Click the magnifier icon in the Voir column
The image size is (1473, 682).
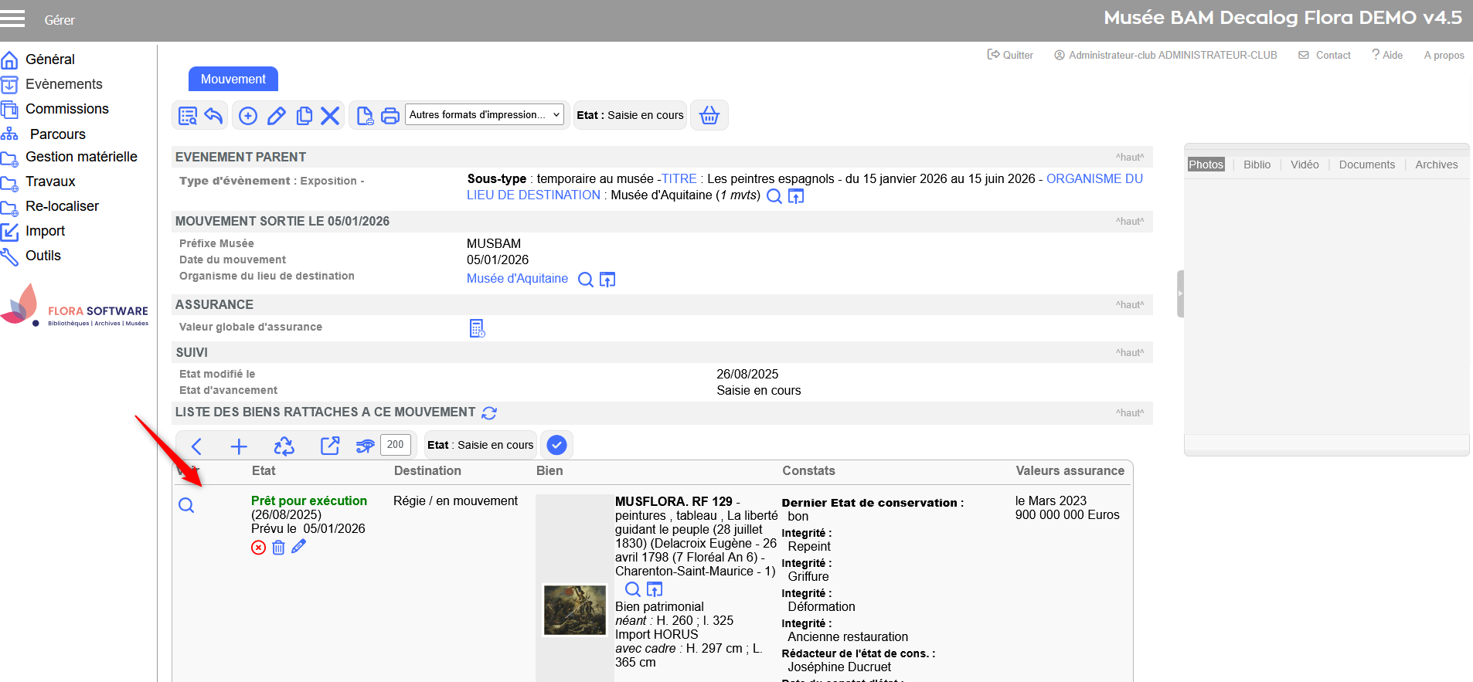tap(186, 505)
